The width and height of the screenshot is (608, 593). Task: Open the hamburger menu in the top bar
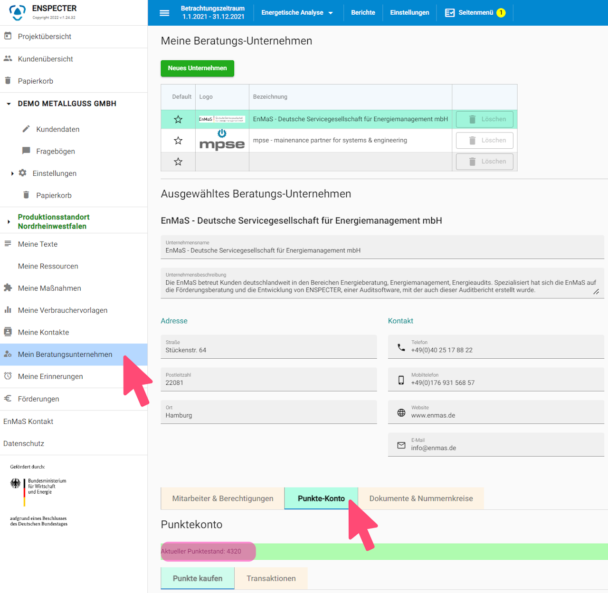tap(164, 13)
